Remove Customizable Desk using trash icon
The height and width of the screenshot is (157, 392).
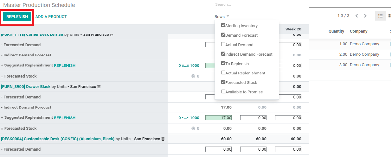[x=163, y=139]
